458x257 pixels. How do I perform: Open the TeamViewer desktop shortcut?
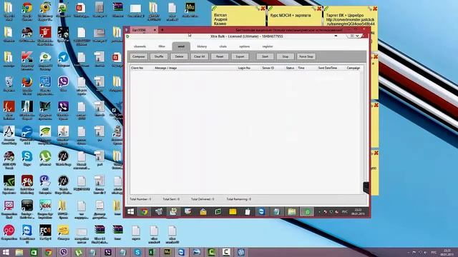tap(27, 233)
